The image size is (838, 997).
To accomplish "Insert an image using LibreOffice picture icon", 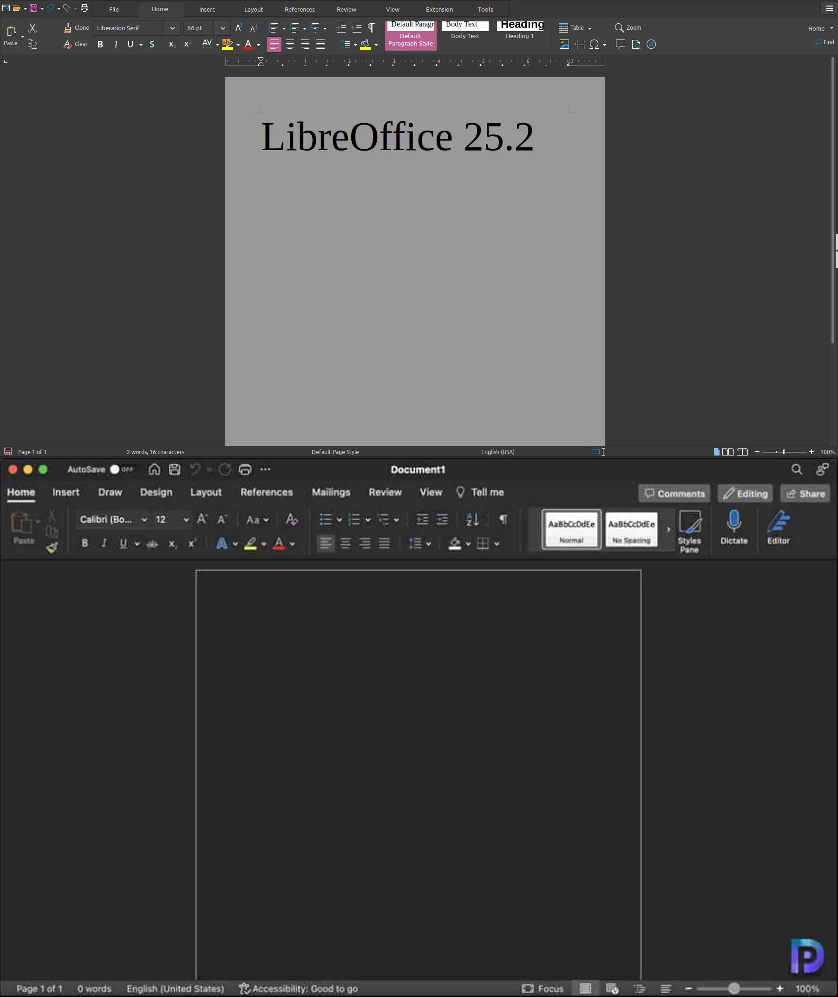I will tap(564, 44).
